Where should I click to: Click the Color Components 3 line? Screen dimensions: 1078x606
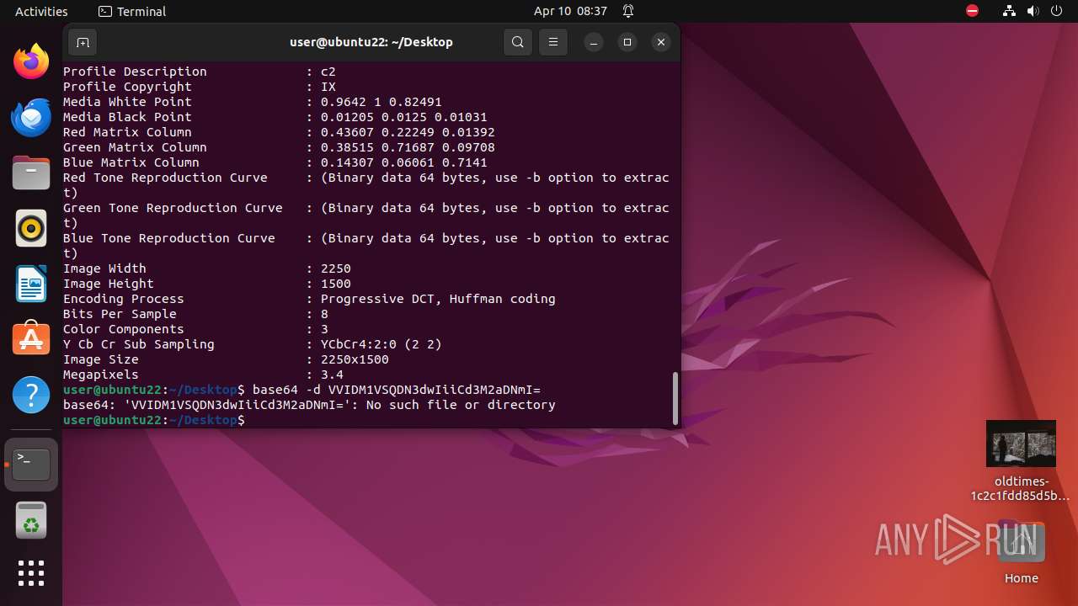coord(195,329)
